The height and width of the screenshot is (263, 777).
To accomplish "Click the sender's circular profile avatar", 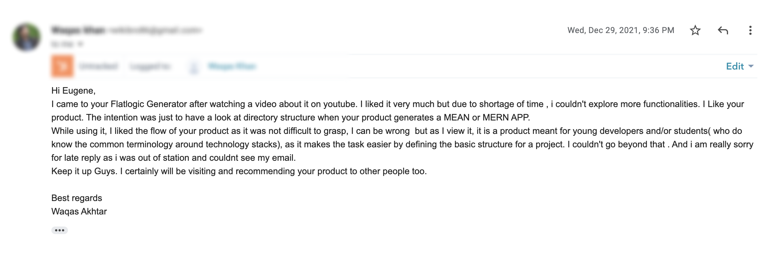I will pyautogui.click(x=26, y=36).
